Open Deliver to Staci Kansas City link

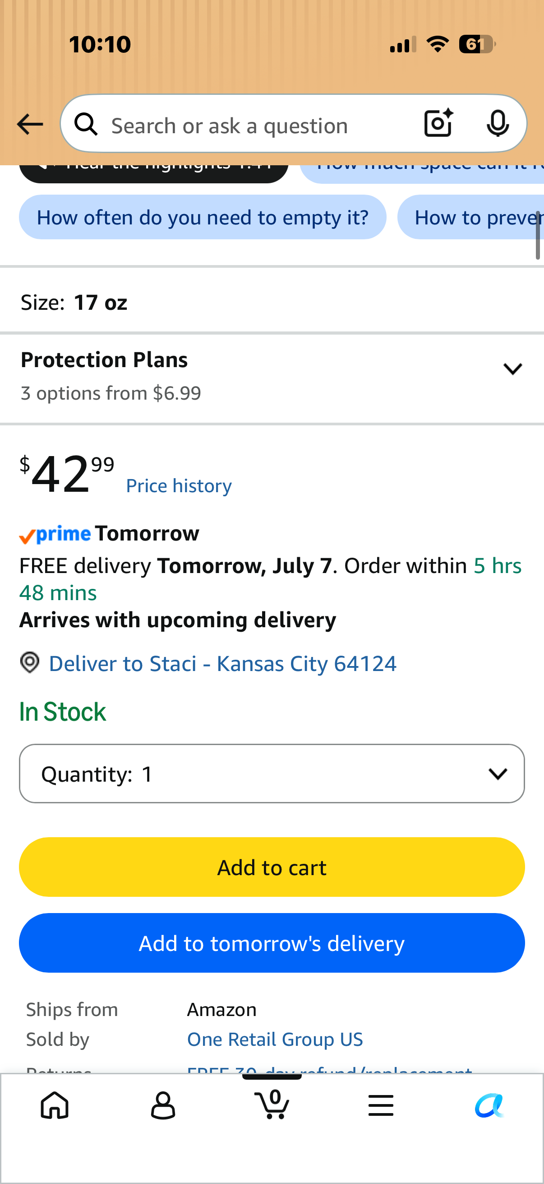223,663
